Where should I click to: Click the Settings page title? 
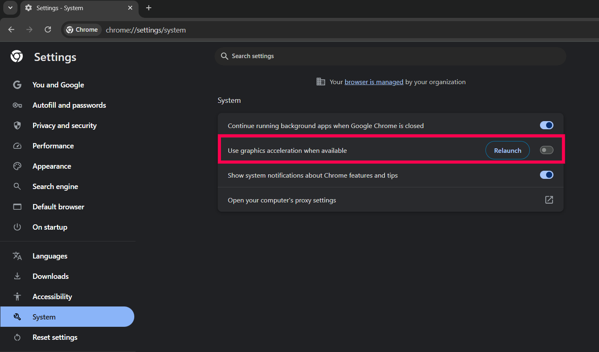click(55, 57)
